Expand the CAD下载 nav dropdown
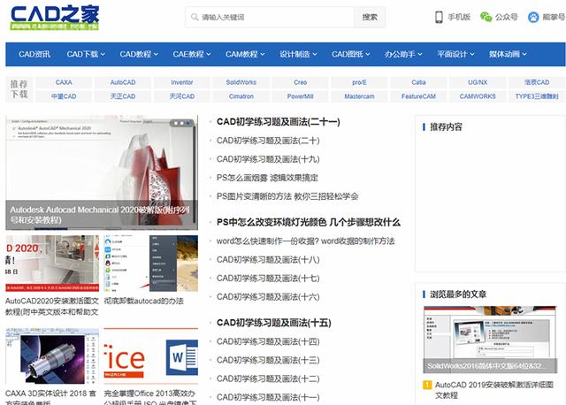 (87, 54)
